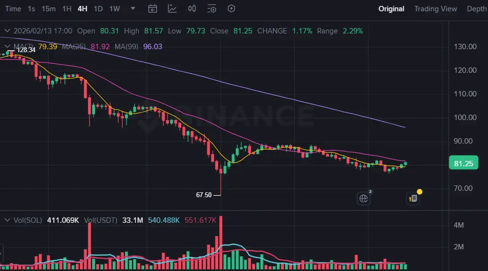Switch to the 1D interval
Viewport: 488px width, 271px height.
[x=98, y=9]
